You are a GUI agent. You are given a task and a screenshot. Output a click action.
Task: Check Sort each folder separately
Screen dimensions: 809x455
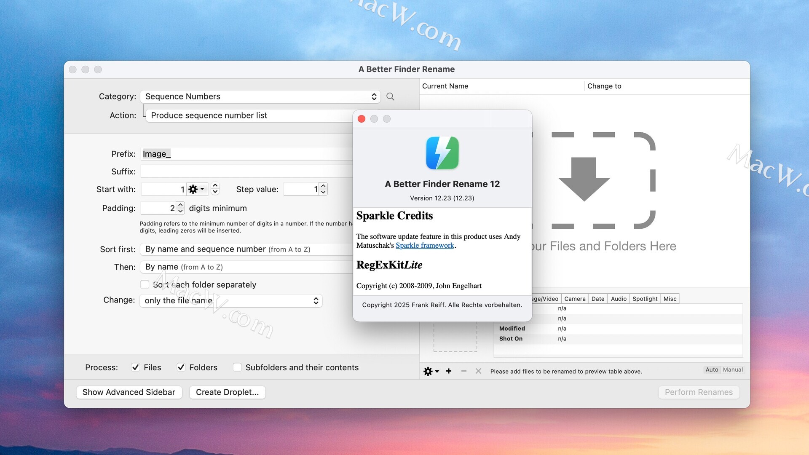pyautogui.click(x=145, y=285)
